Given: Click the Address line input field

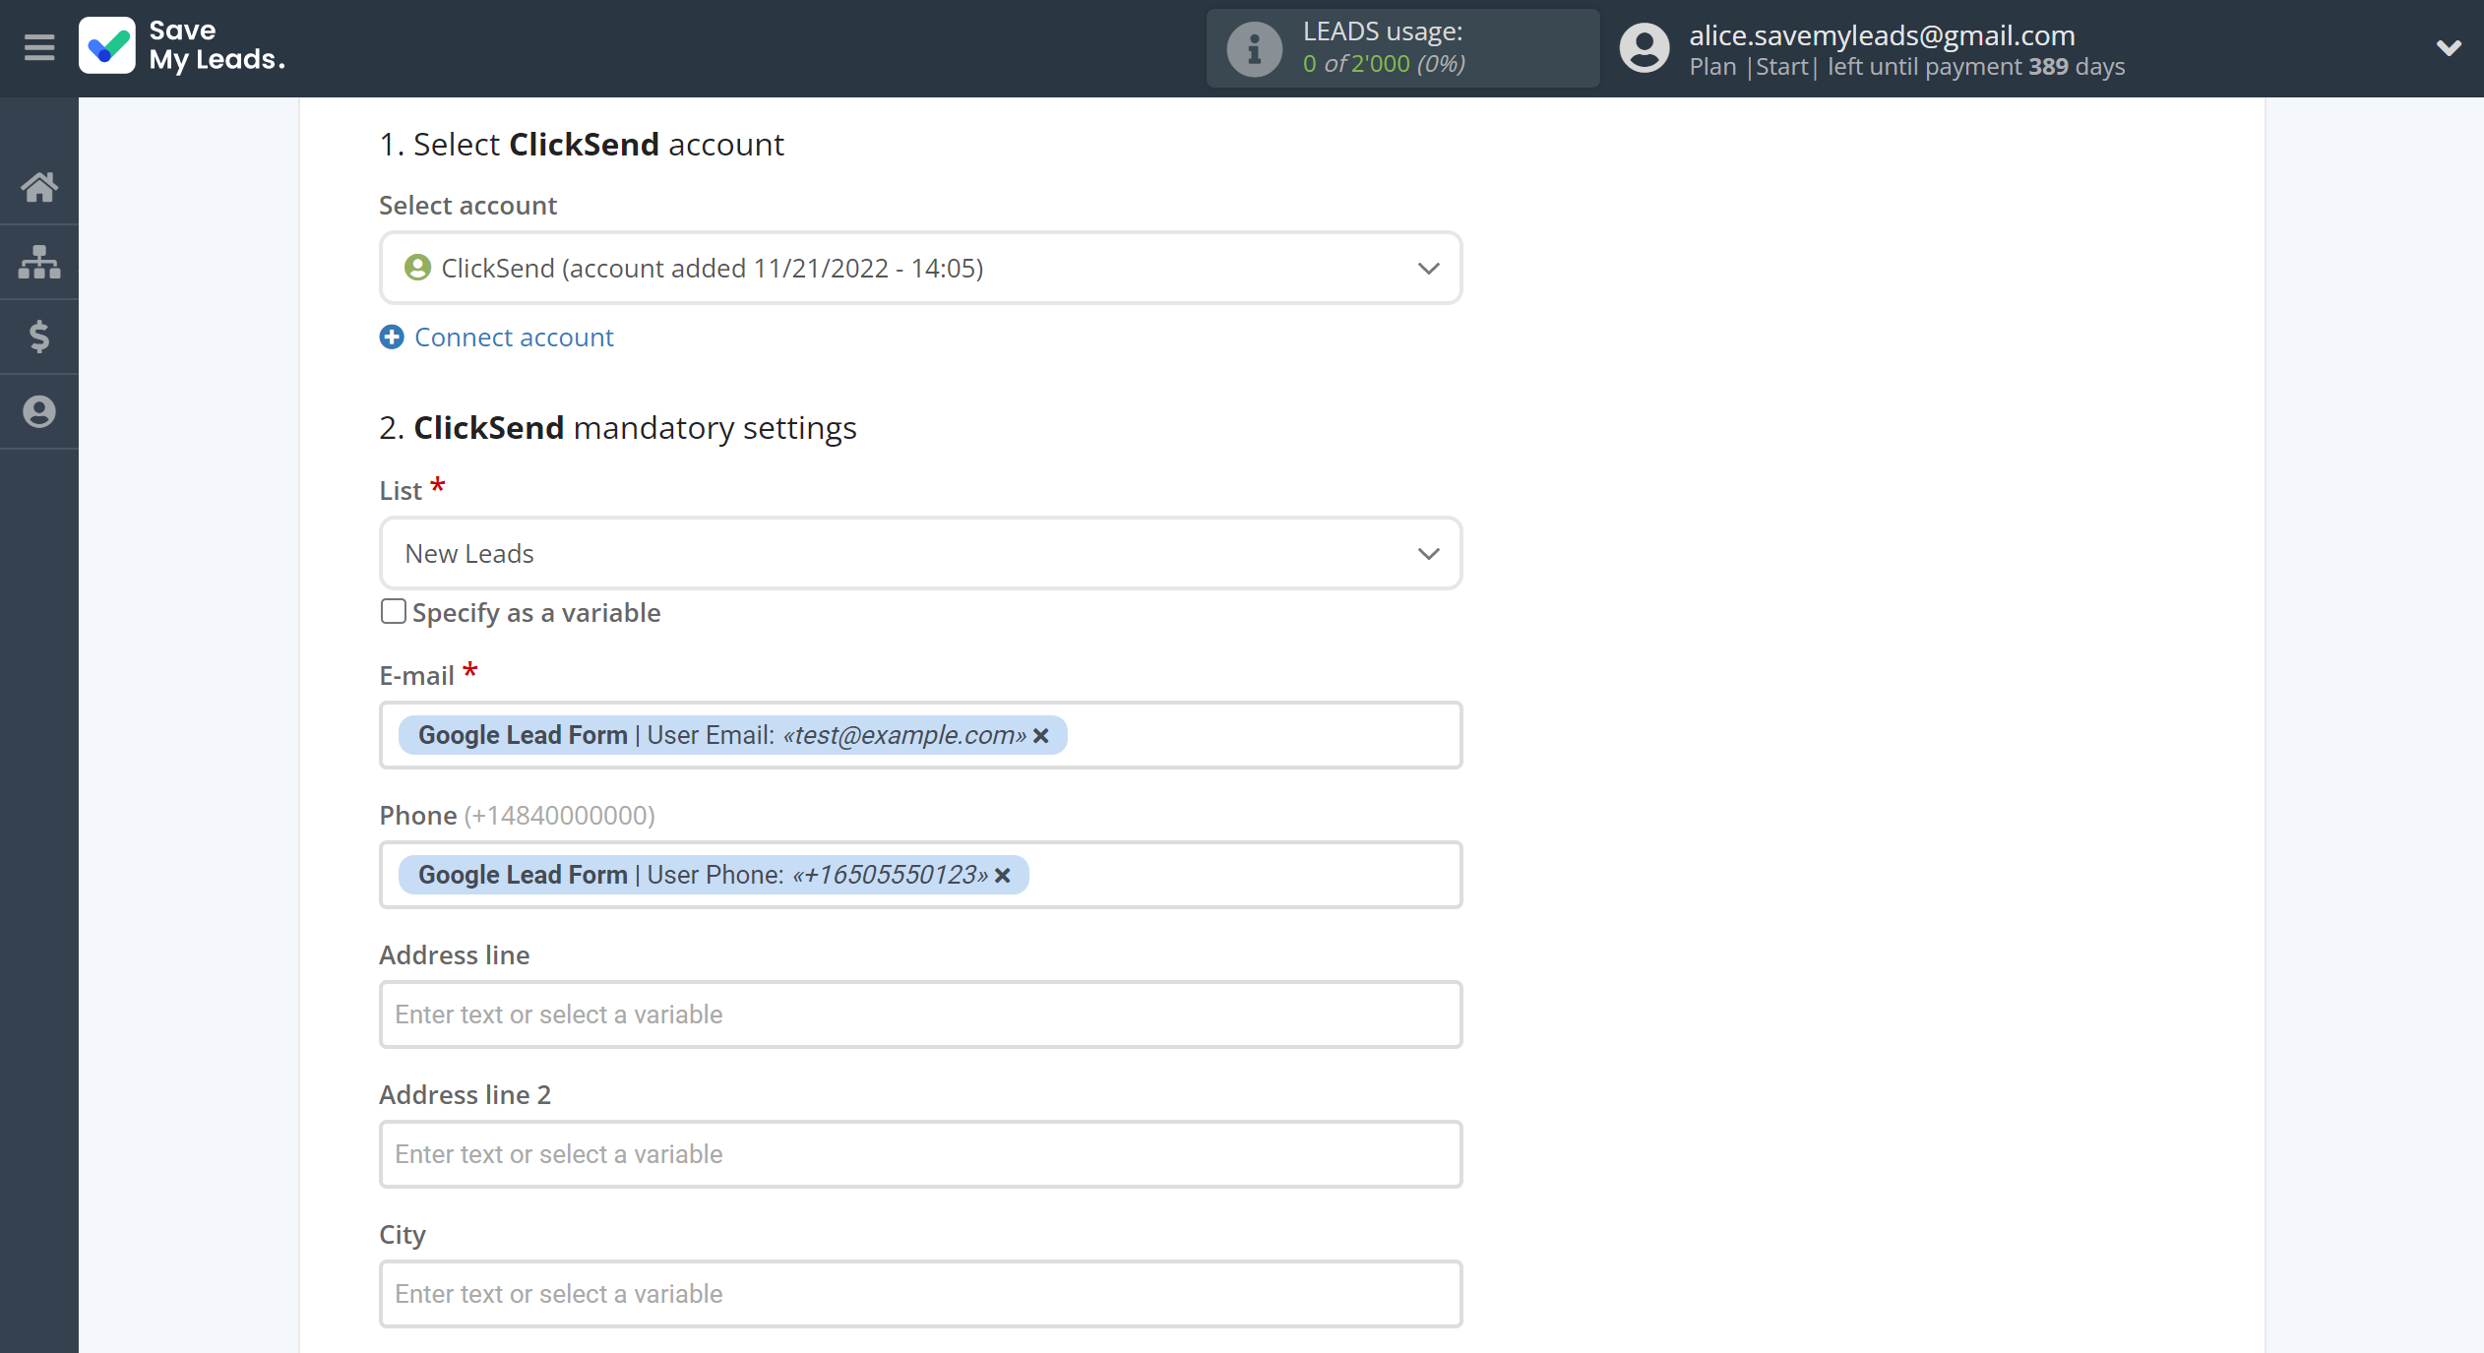Looking at the screenshot, I should click(x=919, y=1014).
